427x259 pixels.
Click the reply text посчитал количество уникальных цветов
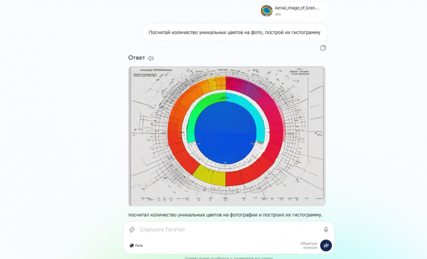point(225,215)
